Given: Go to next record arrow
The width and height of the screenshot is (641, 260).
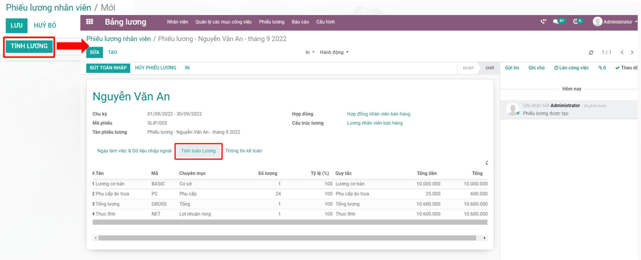Looking at the screenshot, I should tap(632, 53).
